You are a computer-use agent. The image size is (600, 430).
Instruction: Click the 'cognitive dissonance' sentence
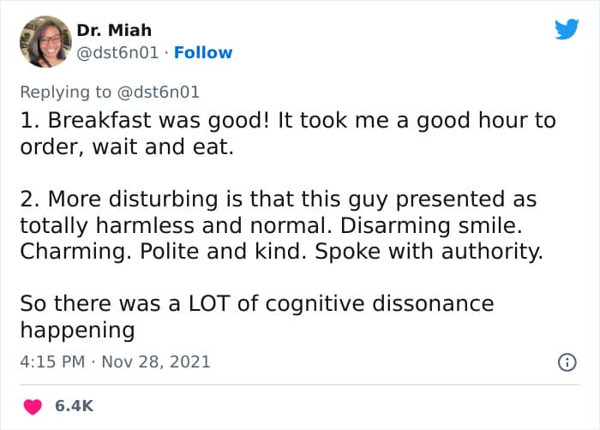click(257, 316)
